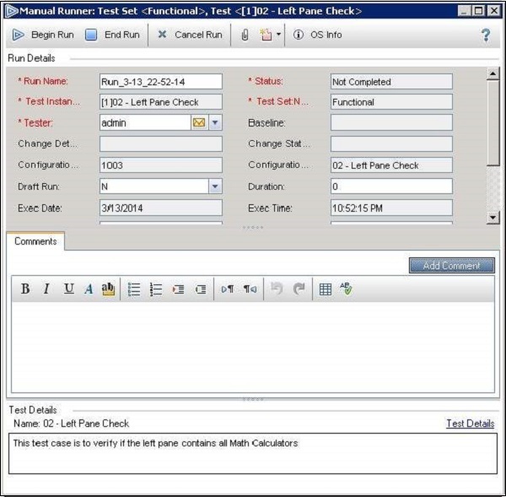Image resolution: width=506 pixels, height=497 pixels.
Task: Open the Test Details link
Action: pyautogui.click(x=470, y=424)
